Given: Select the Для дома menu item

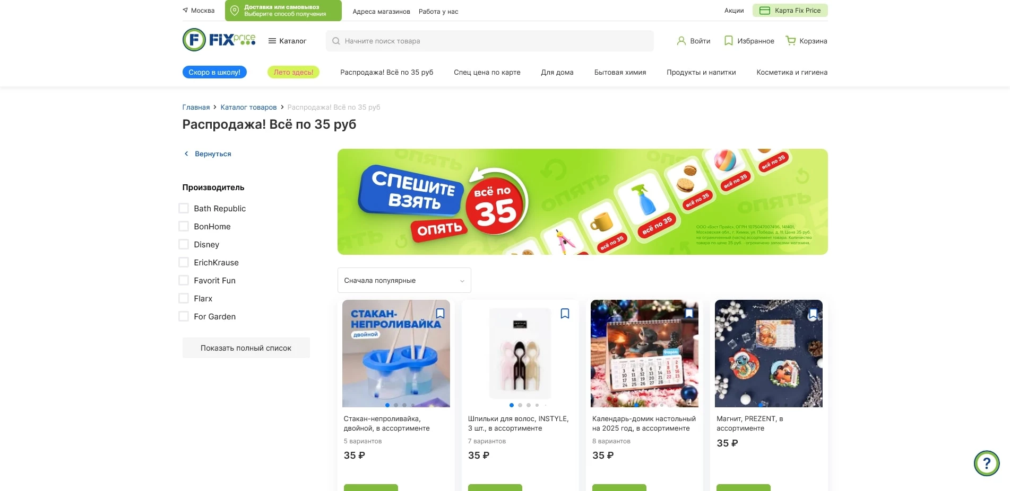Looking at the screenshot, I should click(557, 72).
